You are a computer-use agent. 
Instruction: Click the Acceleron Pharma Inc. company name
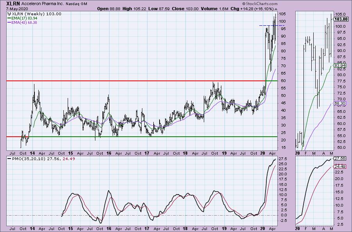[43, 4]
